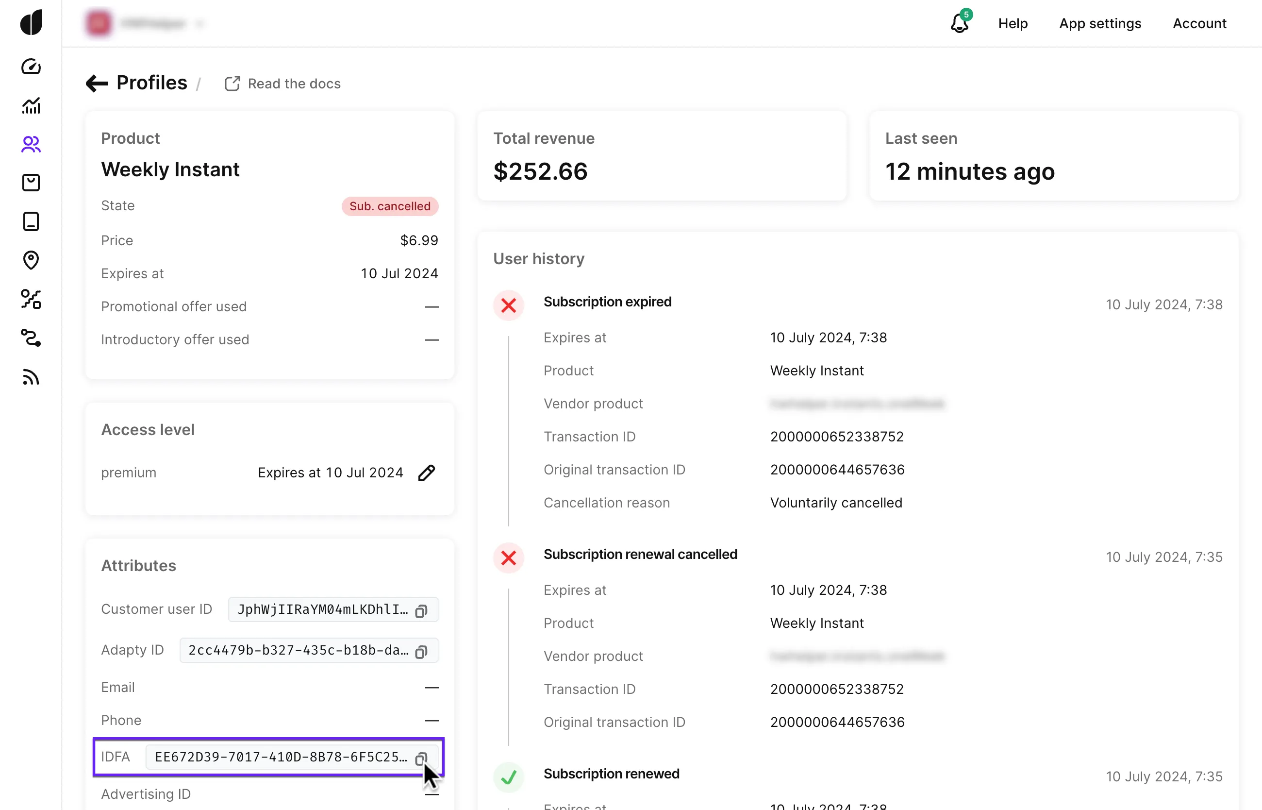This screenshot has height=810, width=1262.
Task: Go back using Profiles arrow
Action: tap(97, 83)
